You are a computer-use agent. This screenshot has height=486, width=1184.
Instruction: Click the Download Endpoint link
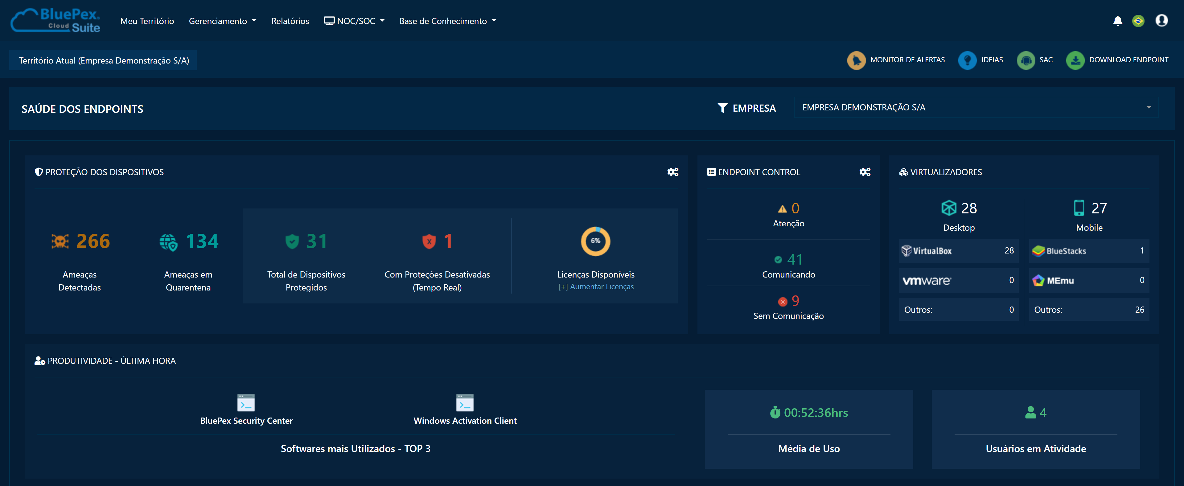(1128, 60)
